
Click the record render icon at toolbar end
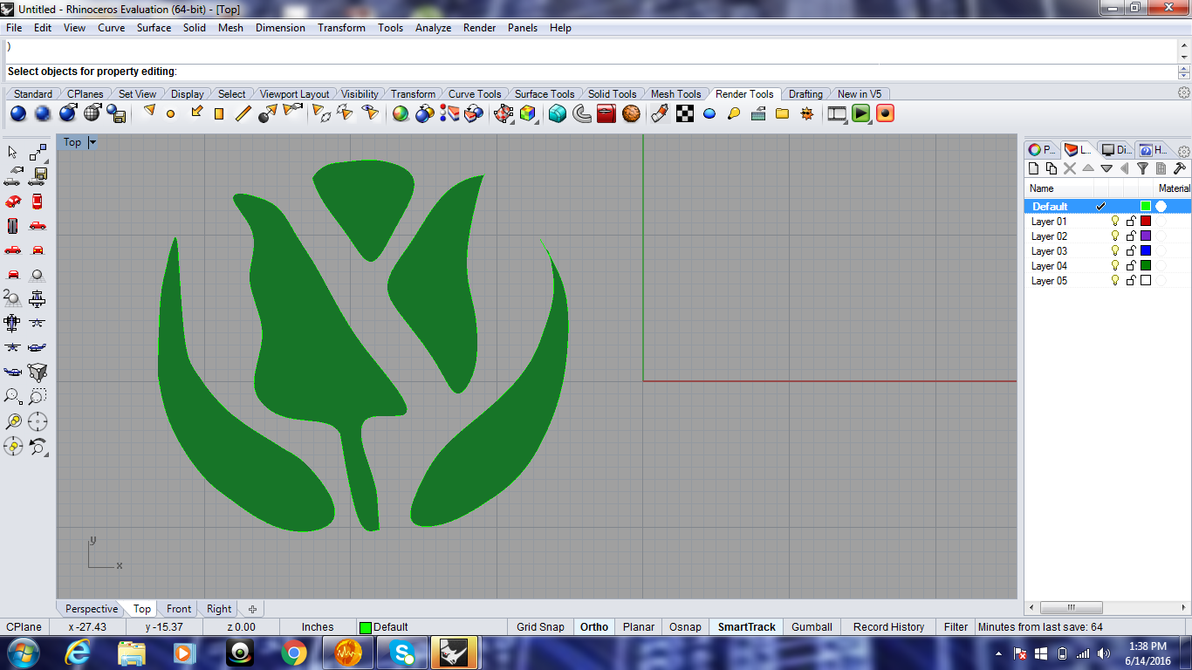[886, 113]
